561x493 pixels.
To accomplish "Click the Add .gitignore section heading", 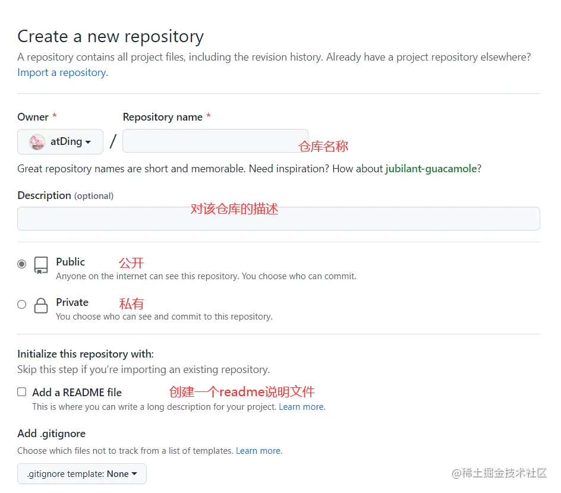I will tap(52, 434).
